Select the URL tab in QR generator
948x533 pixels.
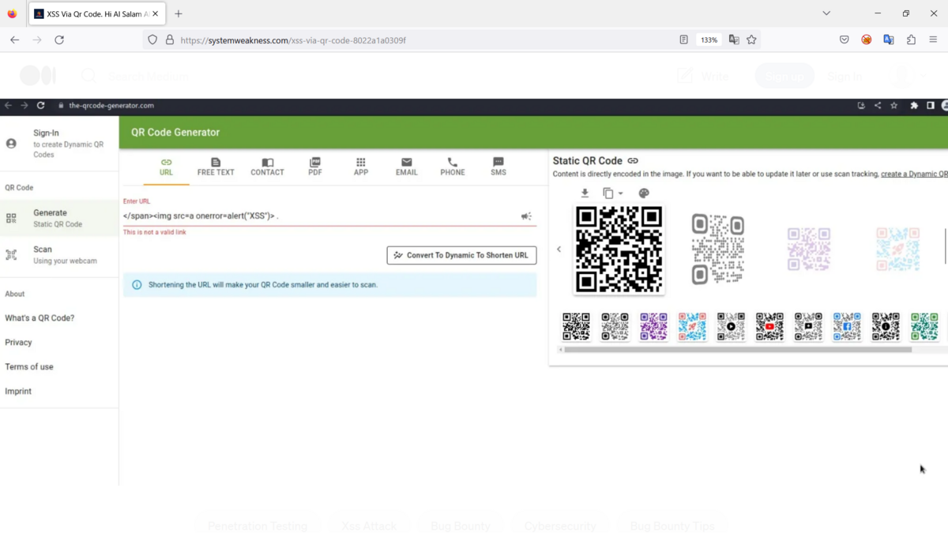(166, 167)
